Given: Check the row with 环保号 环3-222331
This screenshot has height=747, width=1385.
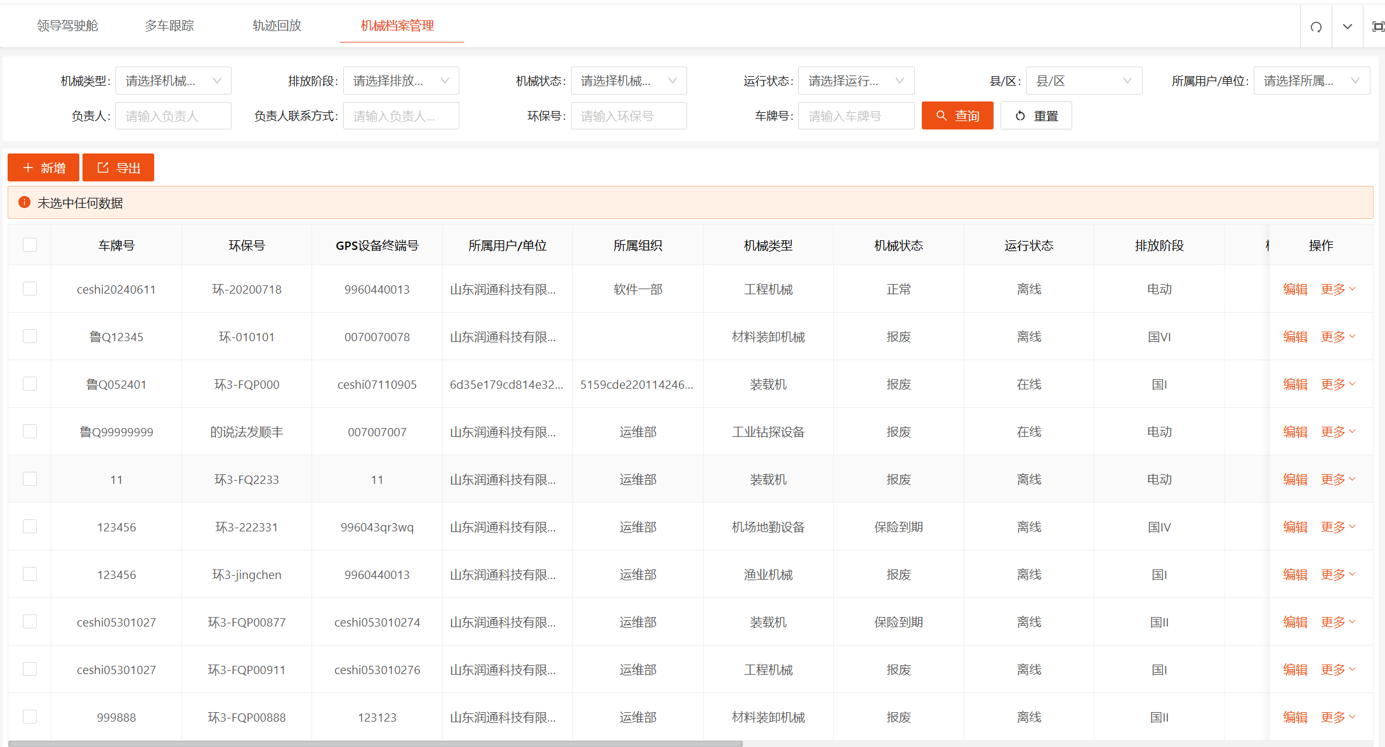Looking at the screenshot, I should (x=30, y=526).
